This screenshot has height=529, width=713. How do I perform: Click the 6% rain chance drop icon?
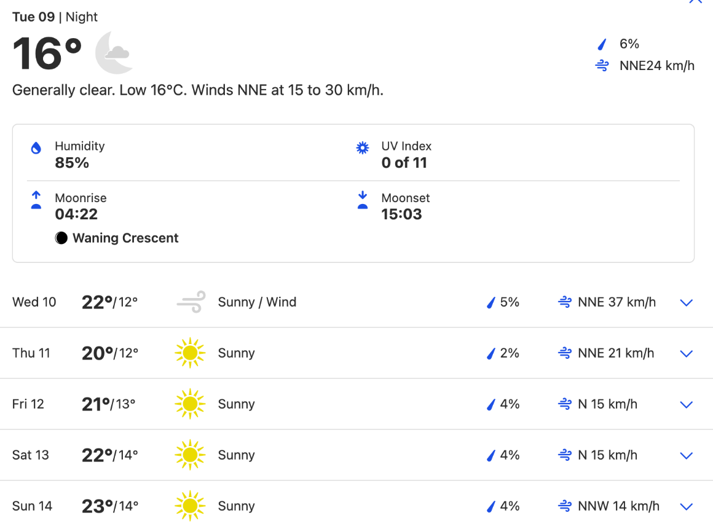602,44
